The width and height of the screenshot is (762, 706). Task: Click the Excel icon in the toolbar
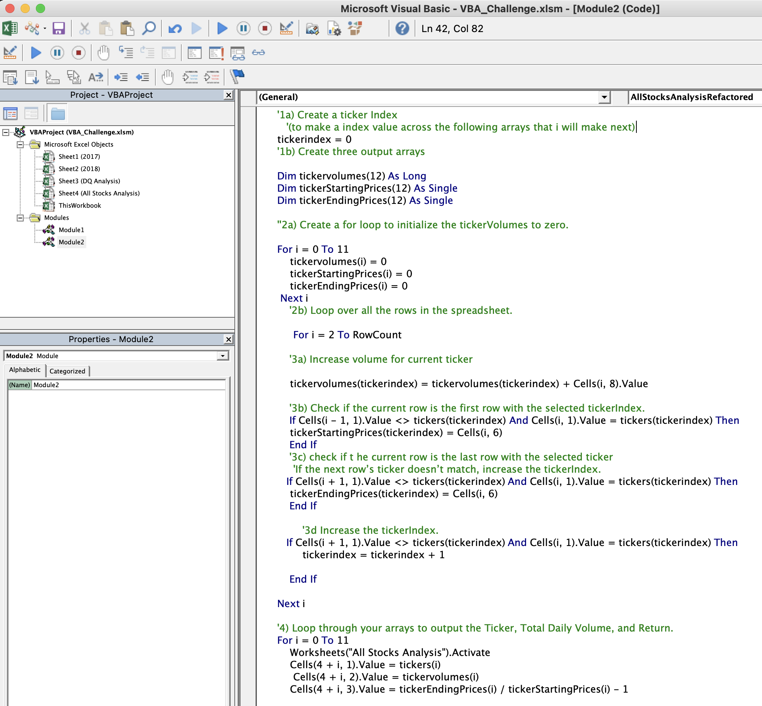pos(10,29)
